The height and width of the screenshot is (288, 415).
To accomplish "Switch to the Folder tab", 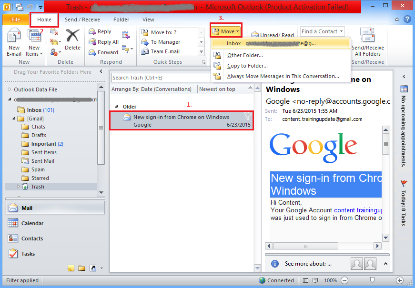I will 121,20.
